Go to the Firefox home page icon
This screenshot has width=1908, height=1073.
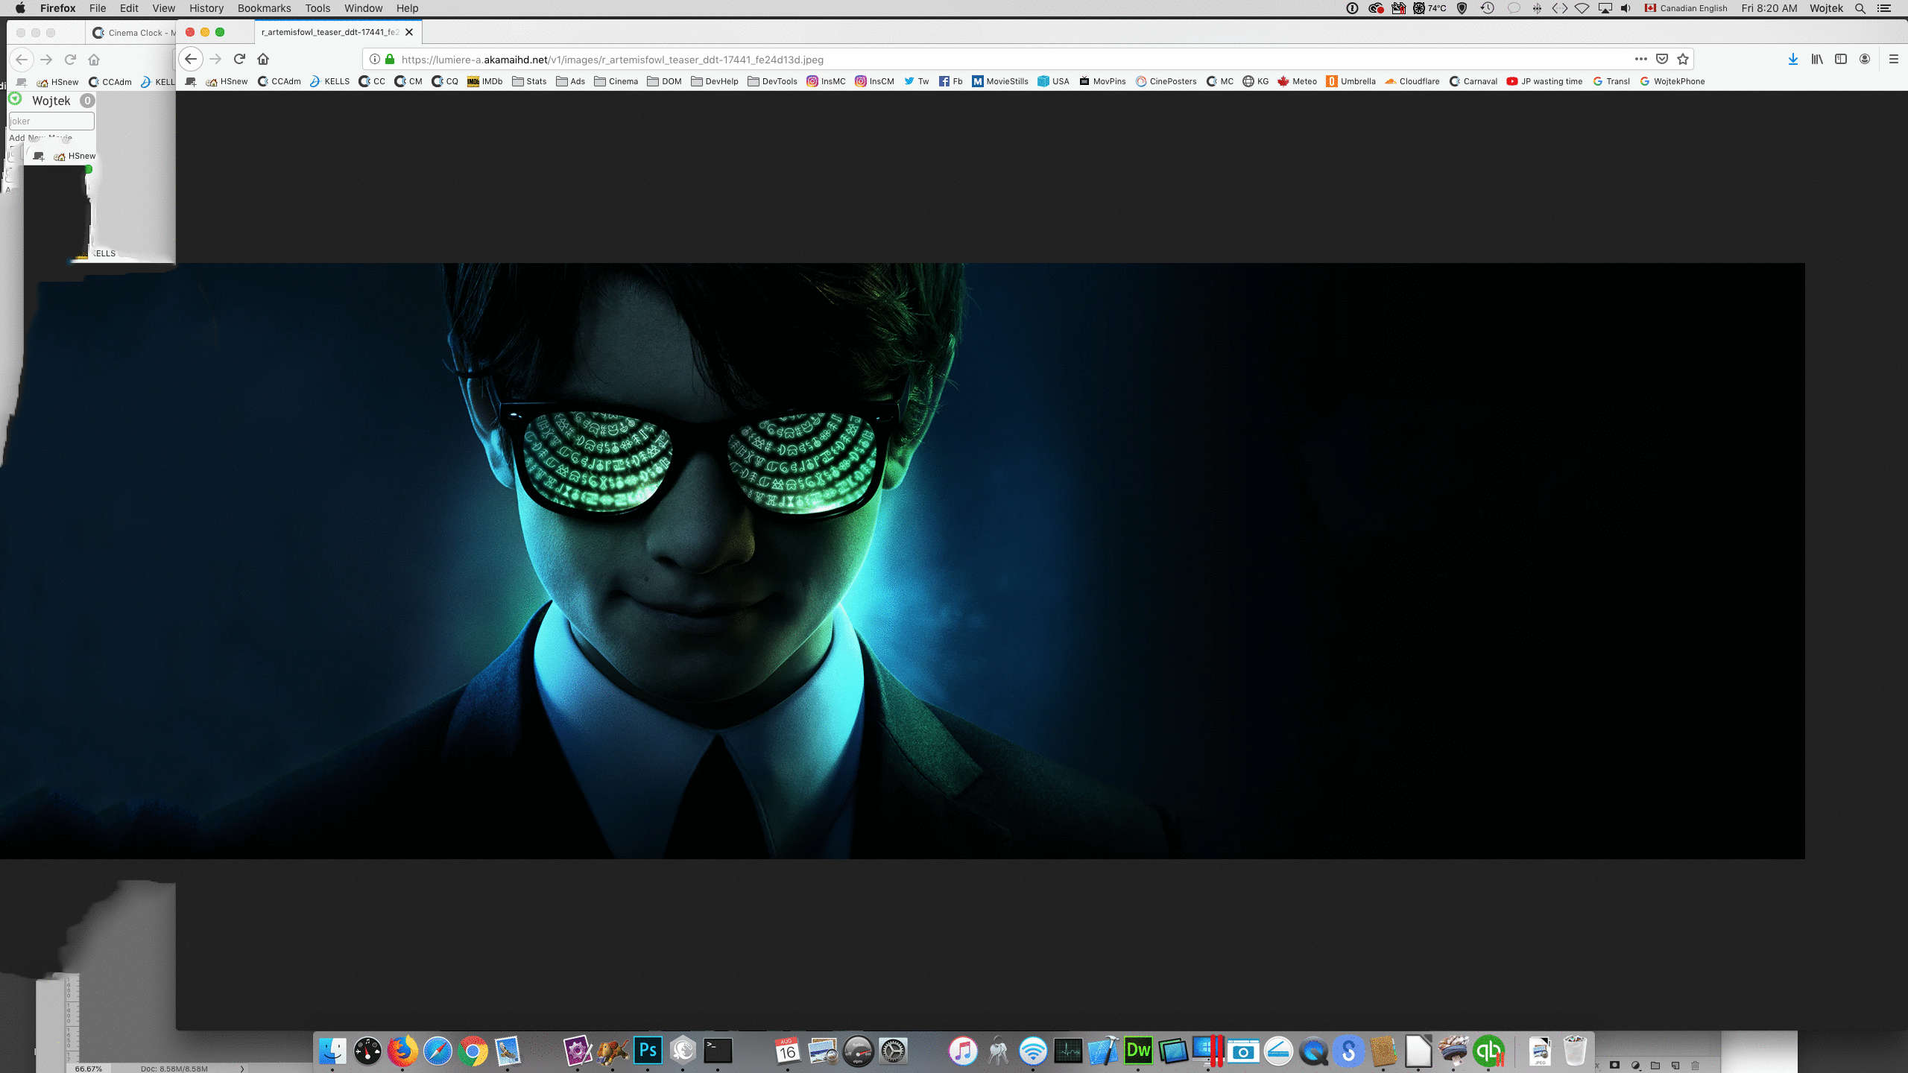[263, 59]
